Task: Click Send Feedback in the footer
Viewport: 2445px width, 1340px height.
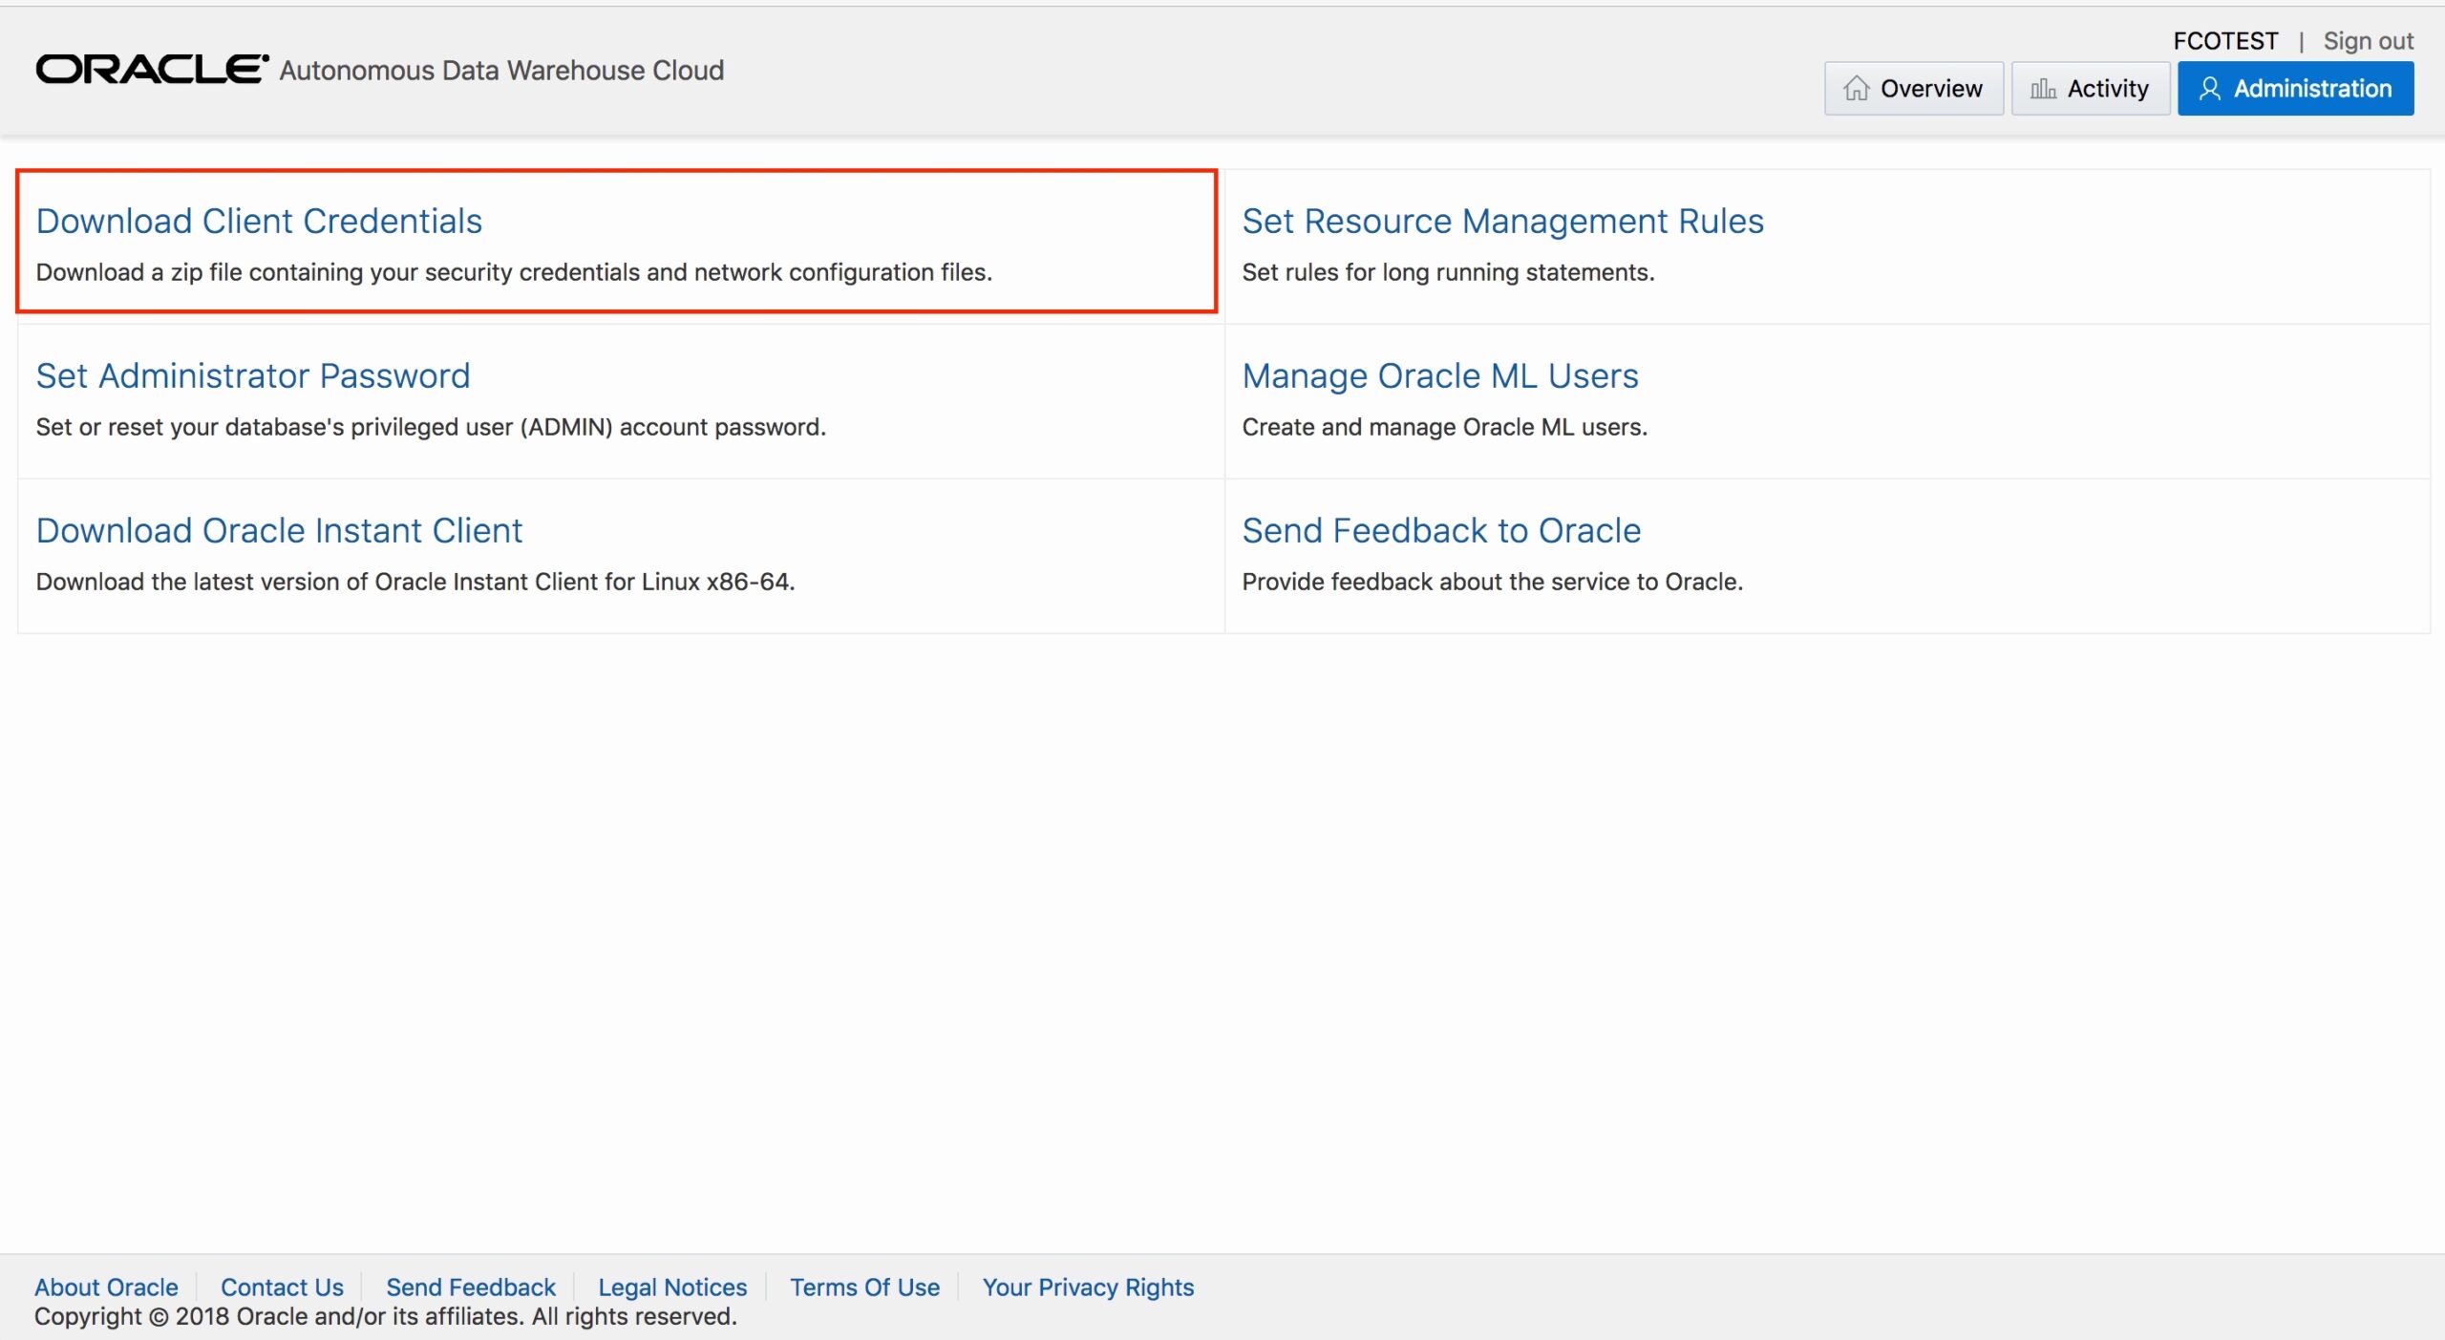Action: pos(470,1287)
